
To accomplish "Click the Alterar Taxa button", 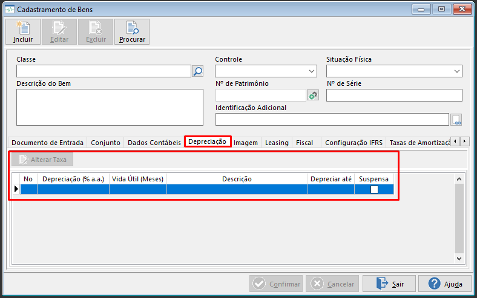I will [x=42, y=160].
